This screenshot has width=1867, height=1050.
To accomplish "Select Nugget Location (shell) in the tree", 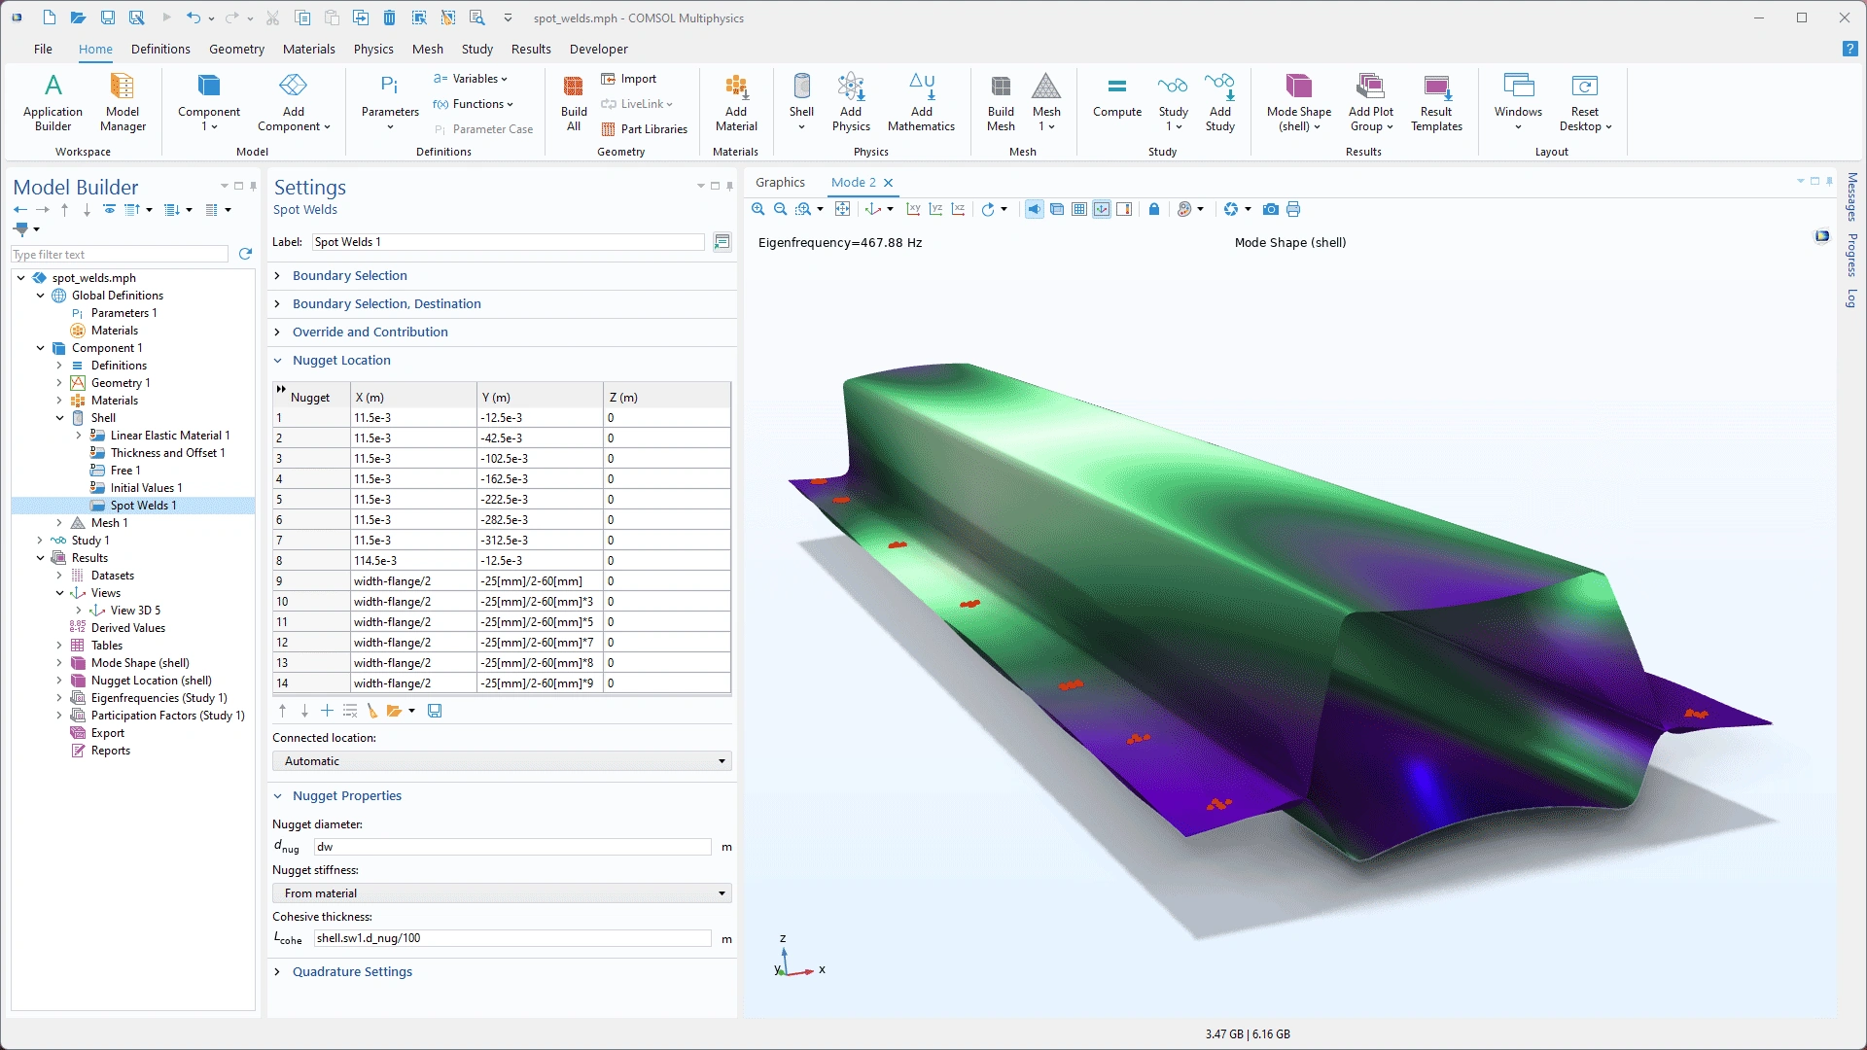I will (151, 681).
